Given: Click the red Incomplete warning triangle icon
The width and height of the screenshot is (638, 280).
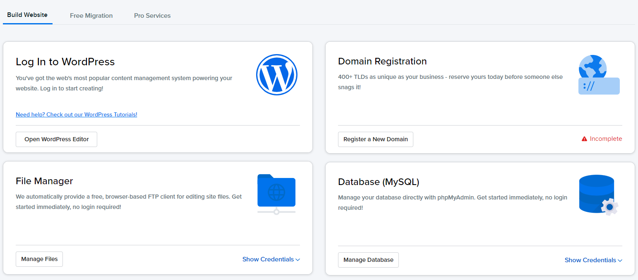Looking at the screenshot, I should pyautogui.click(x=584, y=139).
